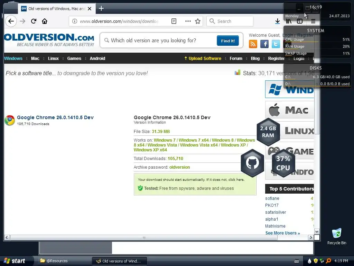This screenshot has width=354, height=266.
Task: Open Google Chrome 26.0.1410.5 Dev title link
Action: coord(55,117)
